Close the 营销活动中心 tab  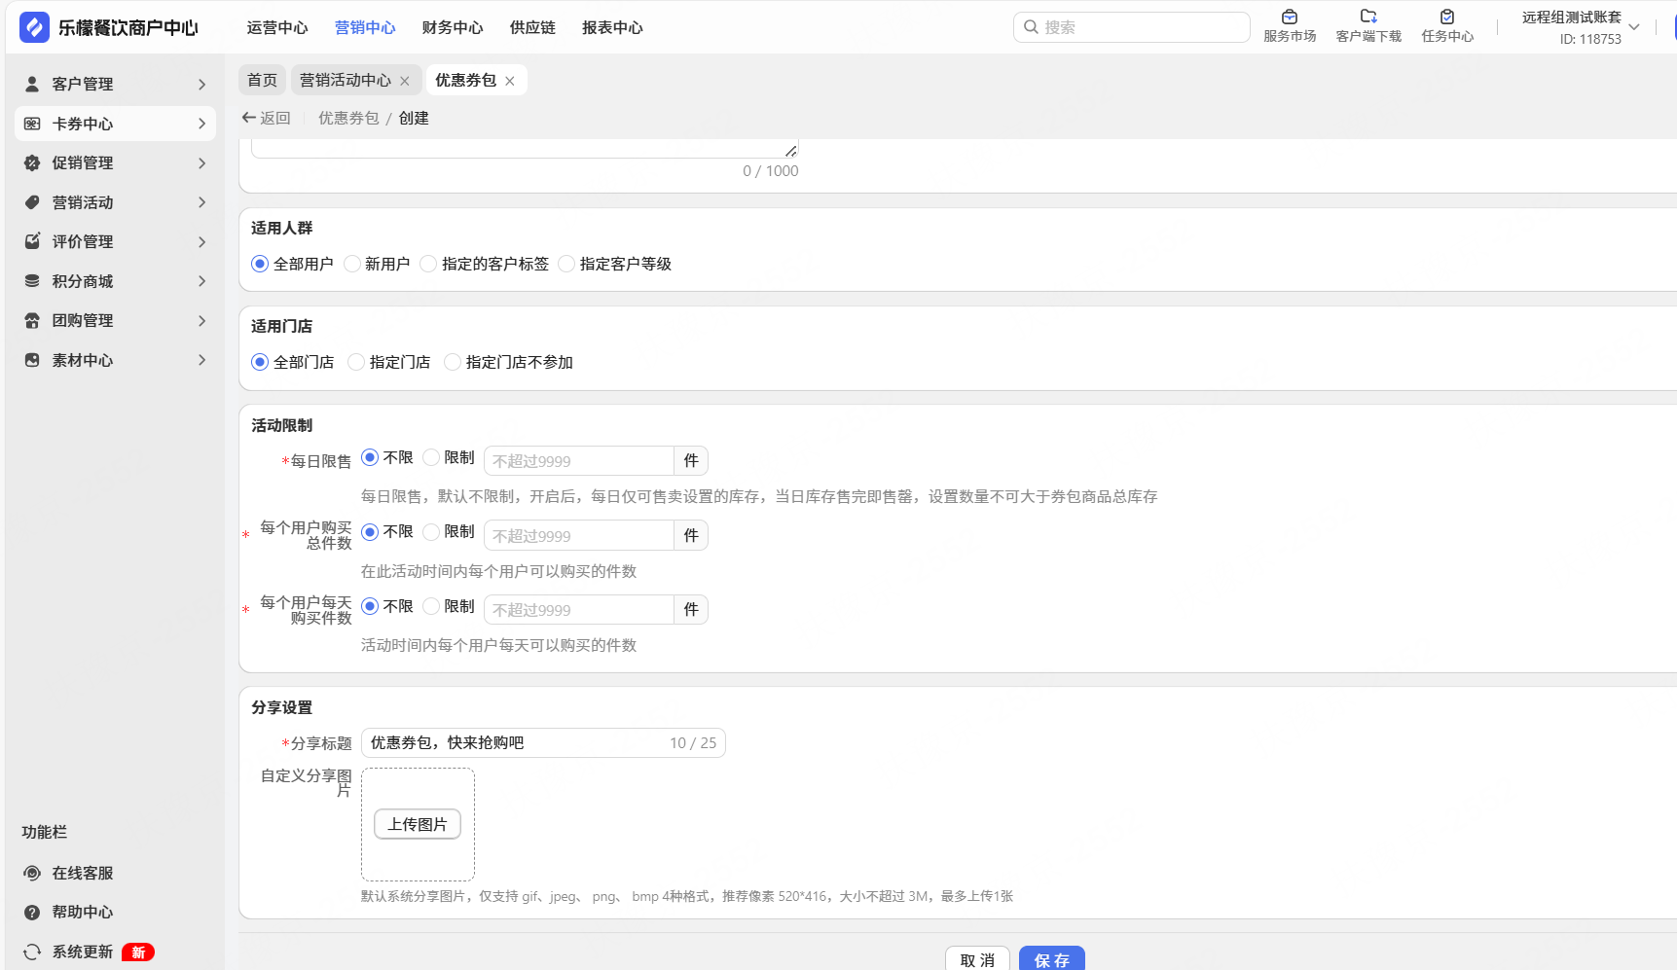pos(405,81)
